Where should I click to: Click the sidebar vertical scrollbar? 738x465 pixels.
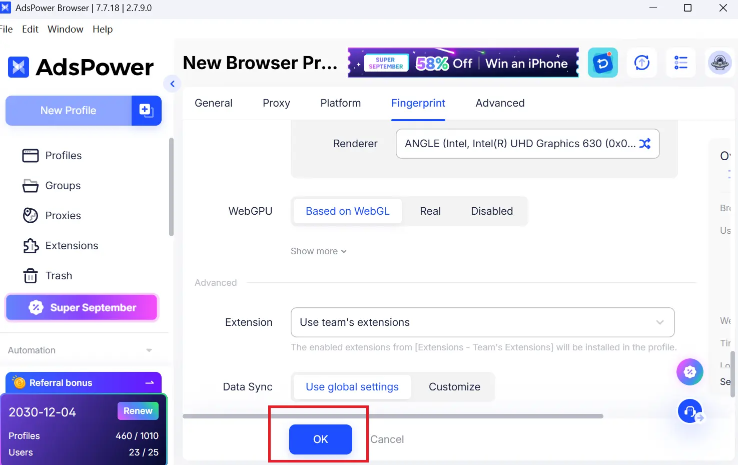pyautogui.click(x=171, y=187)
